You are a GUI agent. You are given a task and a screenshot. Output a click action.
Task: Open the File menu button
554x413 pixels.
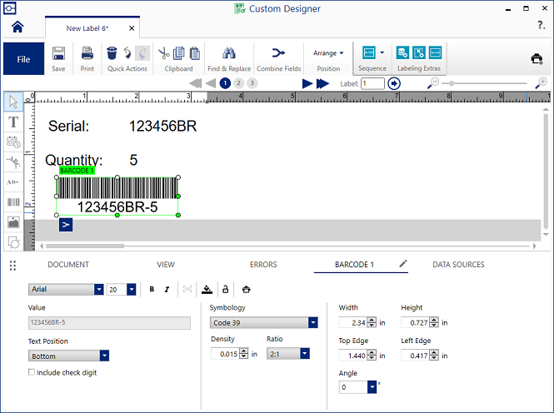(x=24, y=59)
